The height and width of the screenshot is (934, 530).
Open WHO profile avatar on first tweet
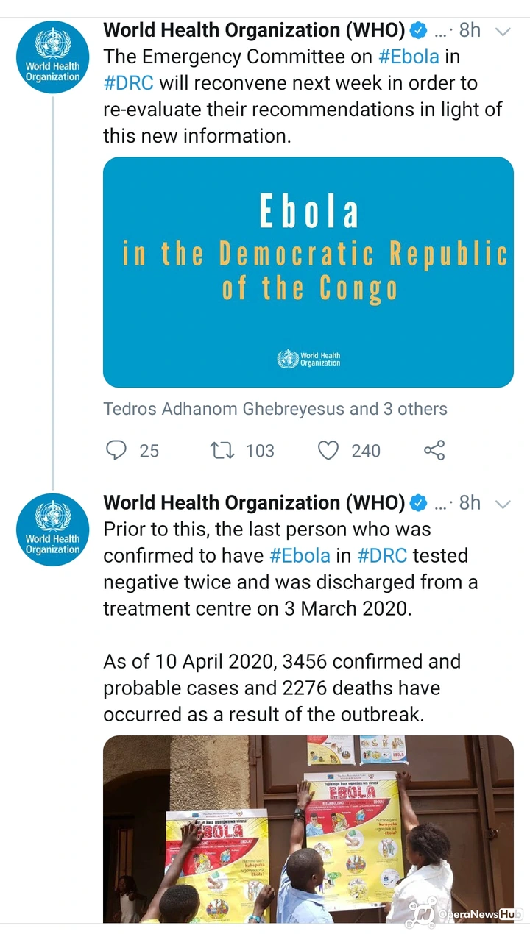tap(52, 57)
